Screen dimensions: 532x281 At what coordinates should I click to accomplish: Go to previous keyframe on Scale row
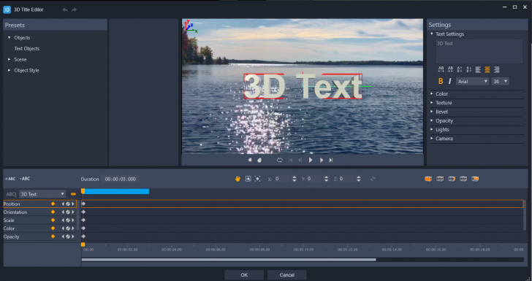63,220
